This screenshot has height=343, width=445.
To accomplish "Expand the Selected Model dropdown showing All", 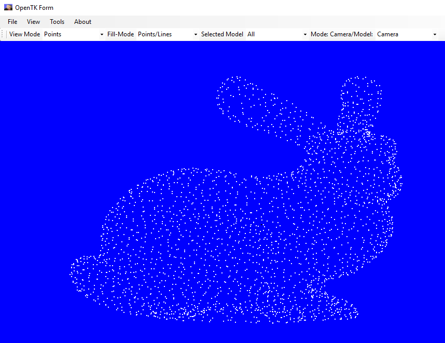I will (305, 34).
